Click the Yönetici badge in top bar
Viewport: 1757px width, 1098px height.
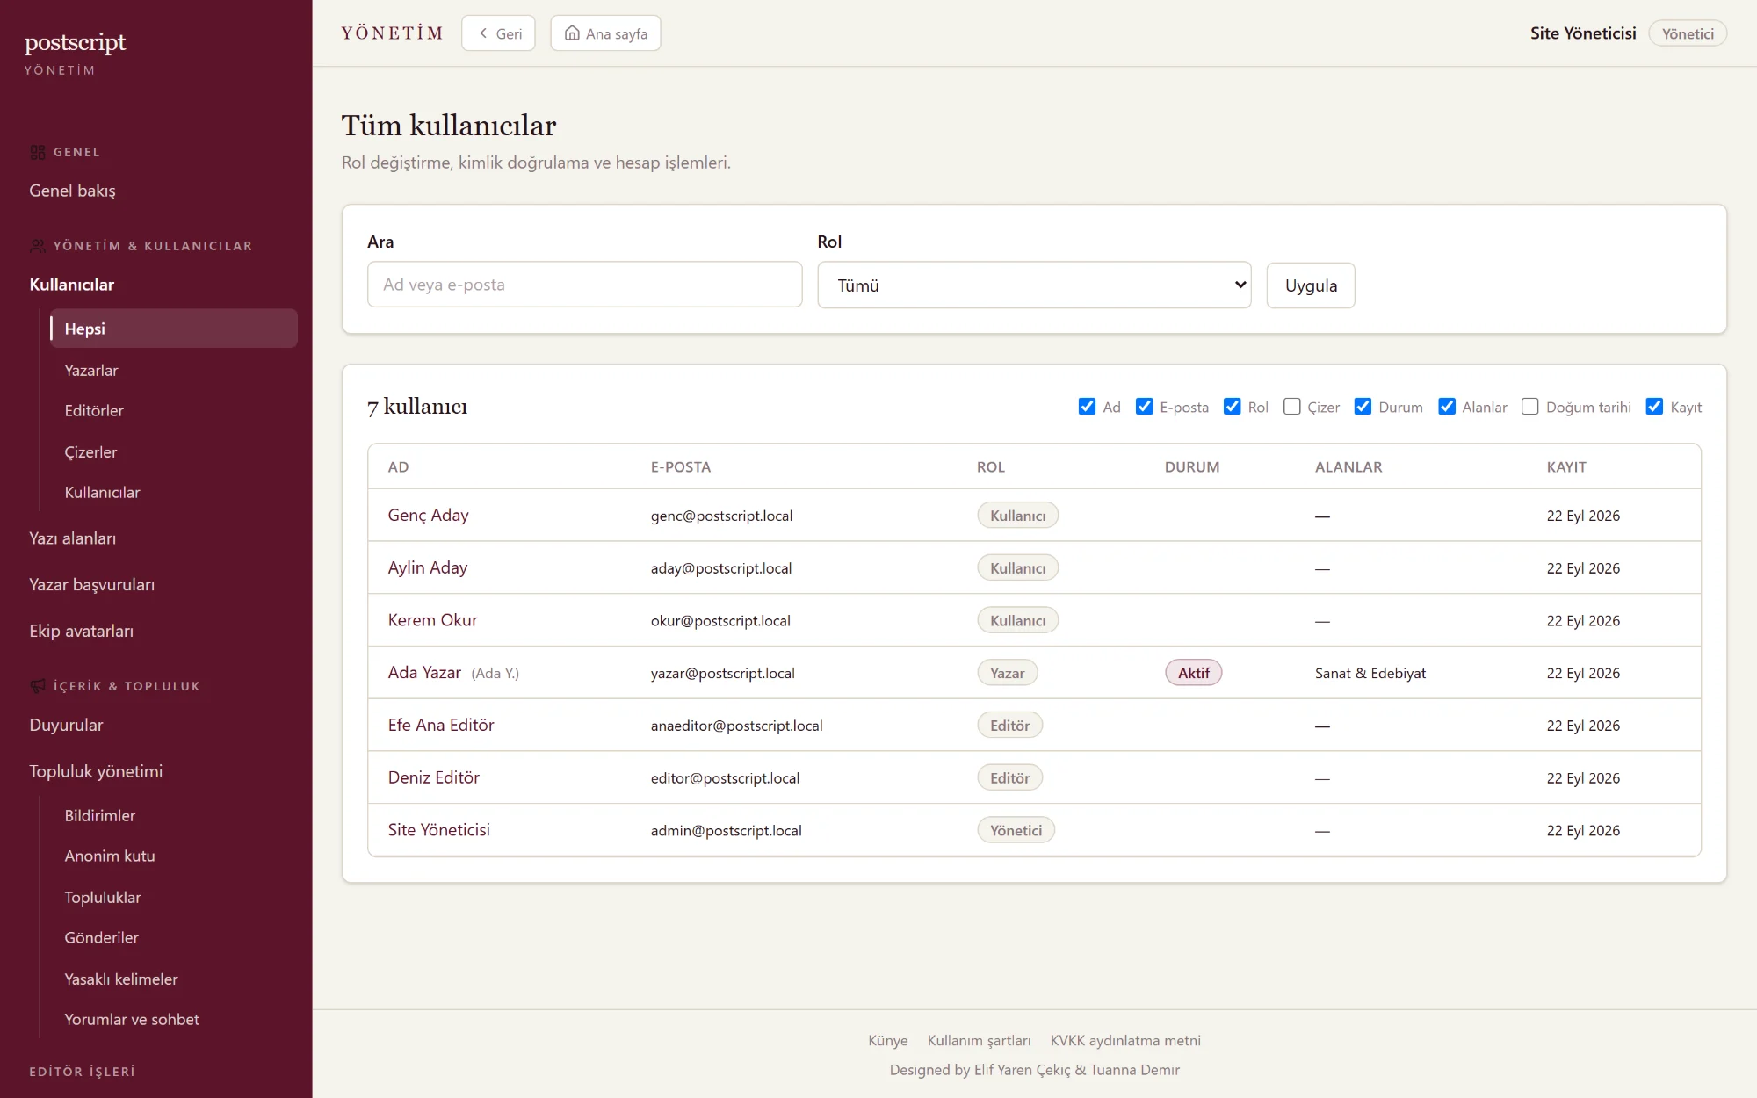pyautogui.click(x=1688, y=33)
